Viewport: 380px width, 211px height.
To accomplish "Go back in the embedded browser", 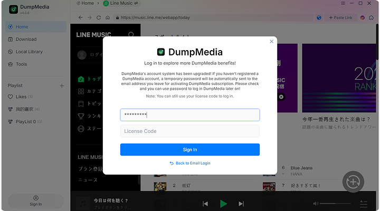I will click(80, 17).
